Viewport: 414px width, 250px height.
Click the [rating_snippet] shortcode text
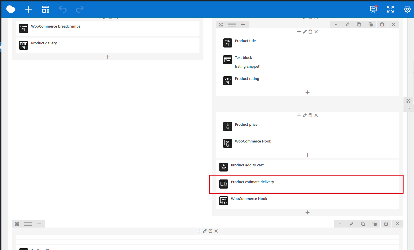248,67
